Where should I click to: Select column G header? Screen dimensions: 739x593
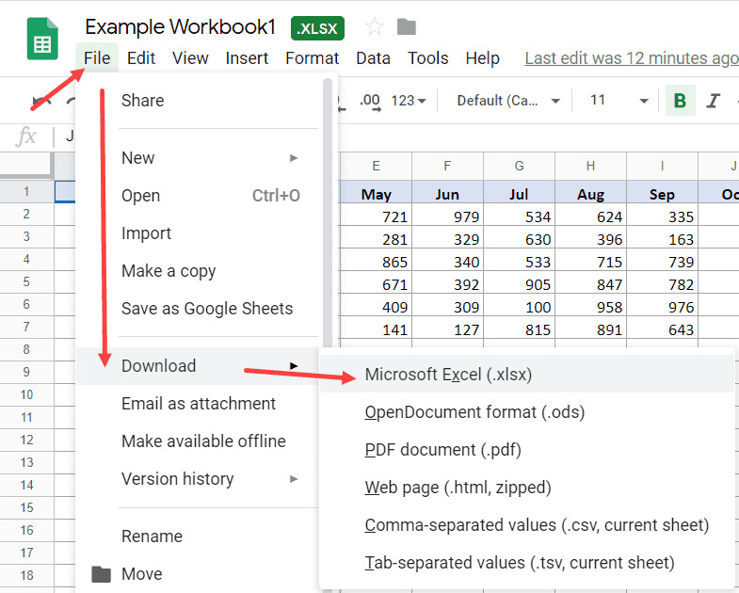coord(519,166)
